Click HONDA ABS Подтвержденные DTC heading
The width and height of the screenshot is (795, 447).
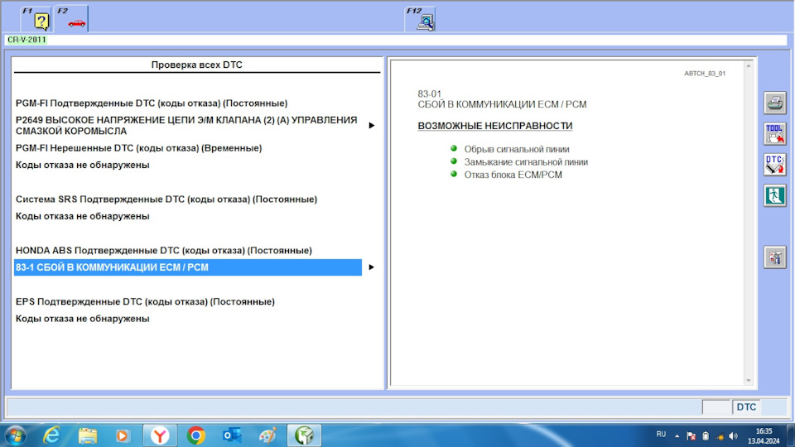pyautogui.click(x=164, y=250)
